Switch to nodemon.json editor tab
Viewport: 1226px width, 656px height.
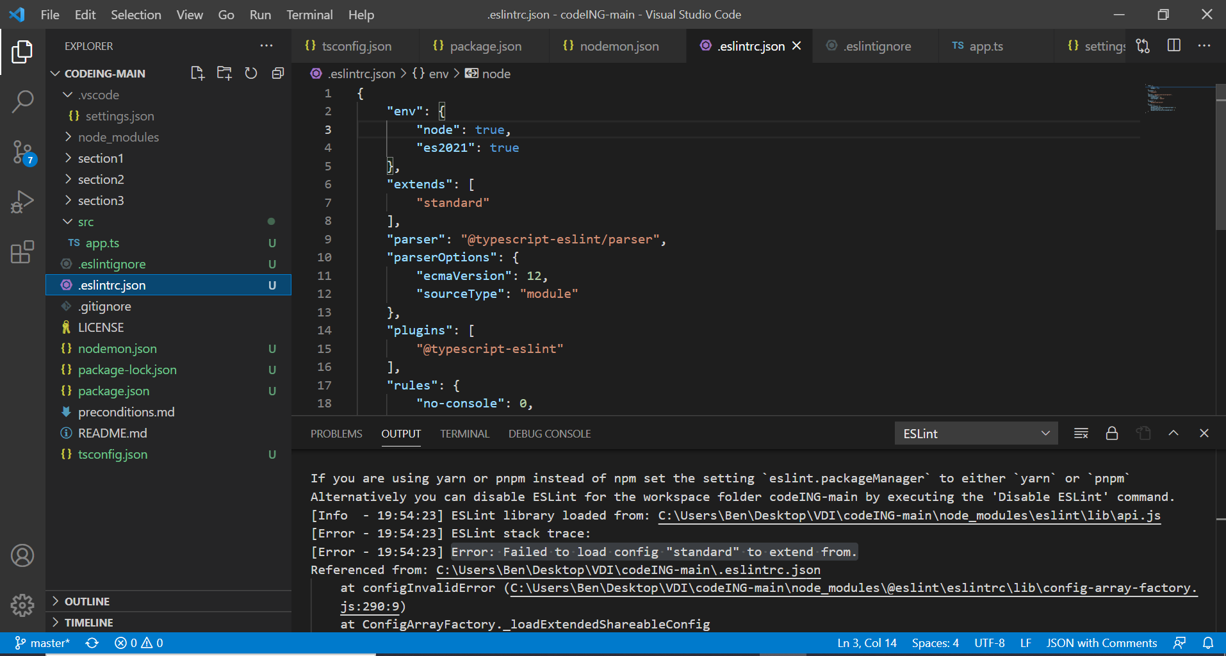click(x=619, y=45)
